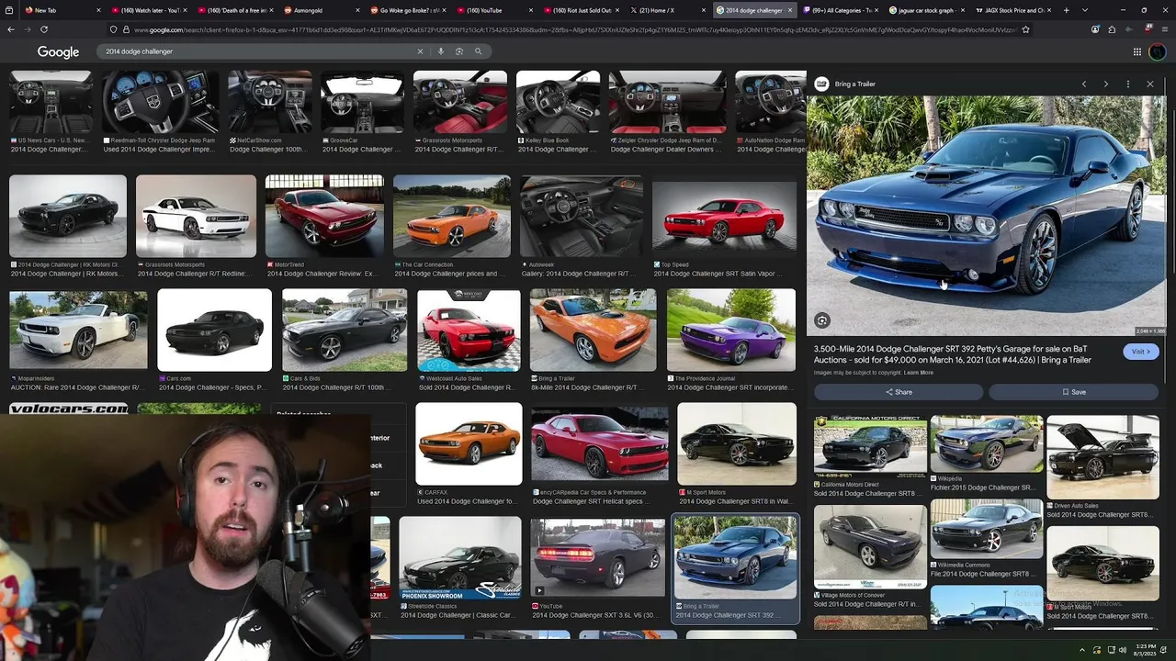Bookmark this page with the star icon
This screenshot has width=1176, height=661.
[x=1025, y=29]
